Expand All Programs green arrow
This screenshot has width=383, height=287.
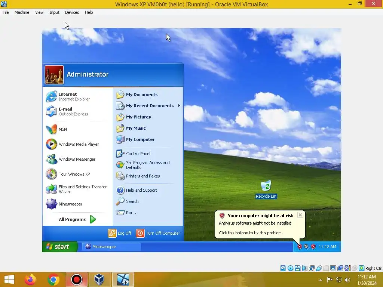[93, 219]
